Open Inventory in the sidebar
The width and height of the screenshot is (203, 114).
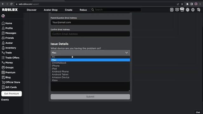click(9, 48)
